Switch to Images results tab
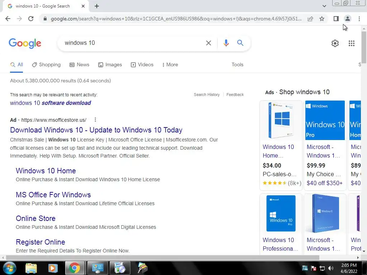The width and height of the screenshot is (367, 275). [x=110, y=65]
